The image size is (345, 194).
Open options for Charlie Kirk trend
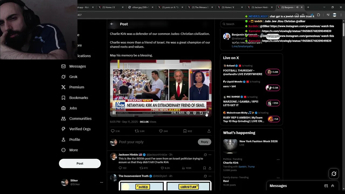[278, 160]
